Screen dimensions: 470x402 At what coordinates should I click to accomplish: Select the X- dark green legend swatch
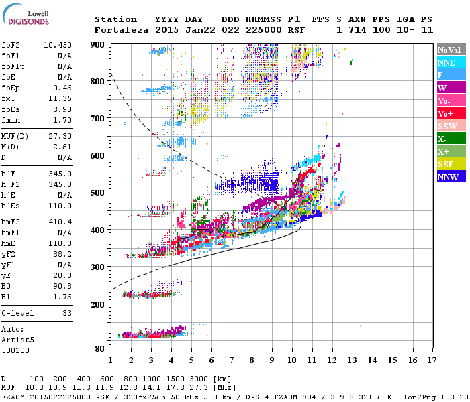click(451, 139)
